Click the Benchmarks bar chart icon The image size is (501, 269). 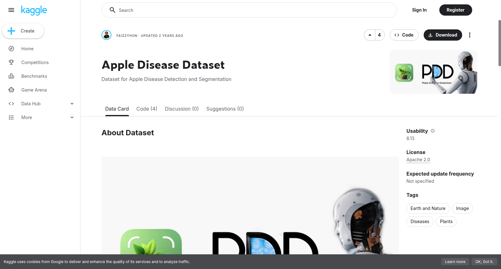coord(11,76)
